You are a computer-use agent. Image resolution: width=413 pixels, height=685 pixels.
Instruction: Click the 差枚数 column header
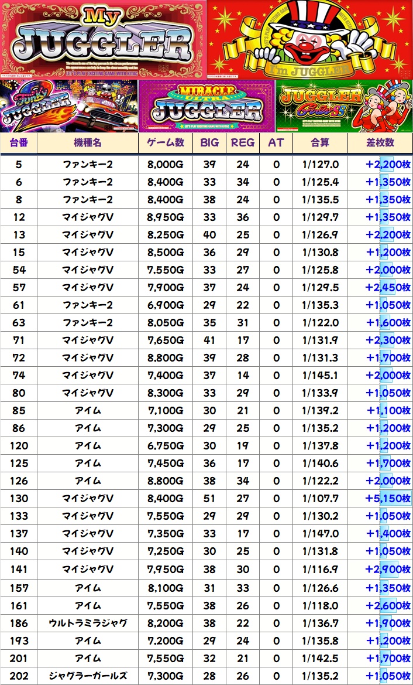380,143
